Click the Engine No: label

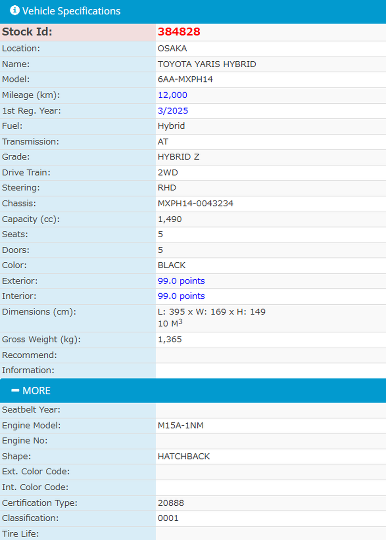[x=25, y=441]
